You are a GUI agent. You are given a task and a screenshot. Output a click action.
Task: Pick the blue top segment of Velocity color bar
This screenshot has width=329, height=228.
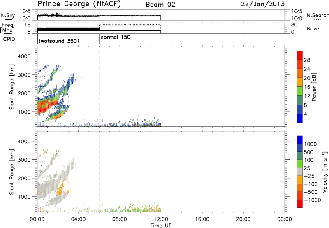coord(300,140)
